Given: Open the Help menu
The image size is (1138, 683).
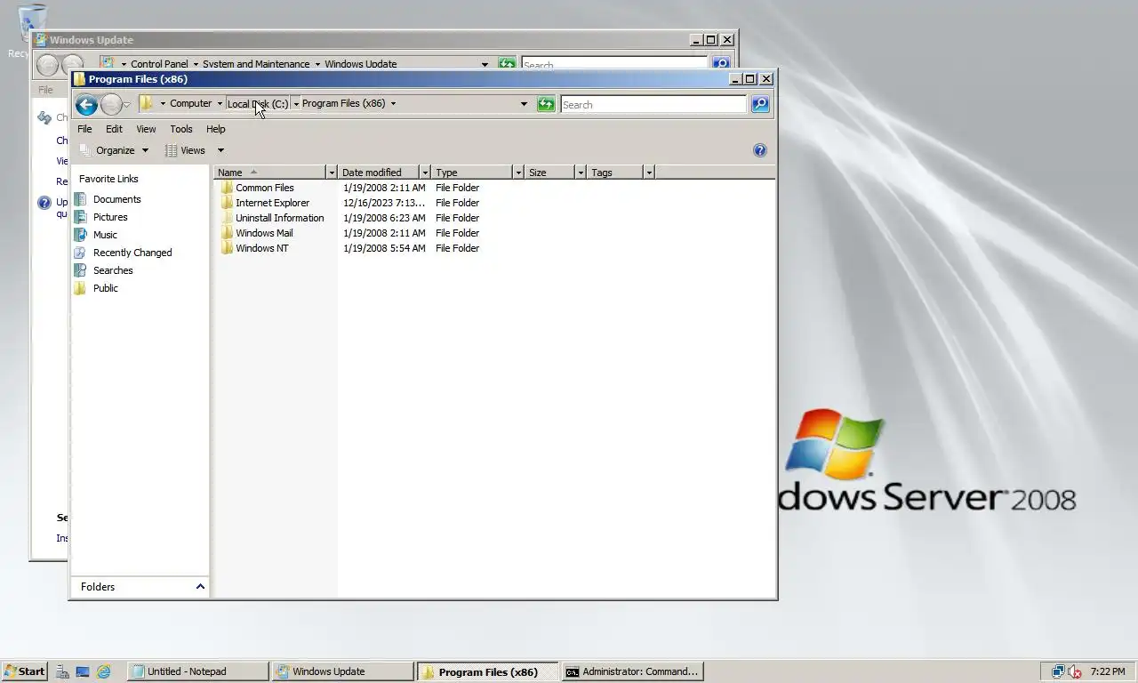Looking at the screenshot, I should tap(216, 129).
